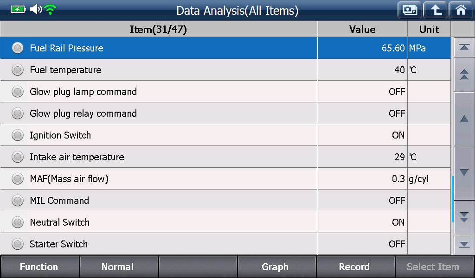This screenshot has width=475, height=278.
Task: Select the MAF(Mass air flow) radio button
Action: [x=18, y=179]
